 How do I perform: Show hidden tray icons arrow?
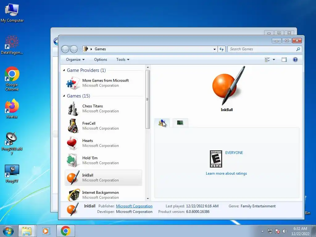coord(262,231)
